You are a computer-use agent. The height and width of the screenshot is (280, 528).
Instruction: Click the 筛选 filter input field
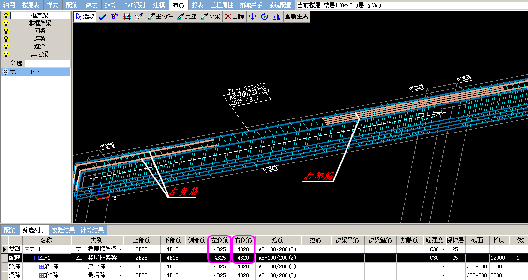47,63
